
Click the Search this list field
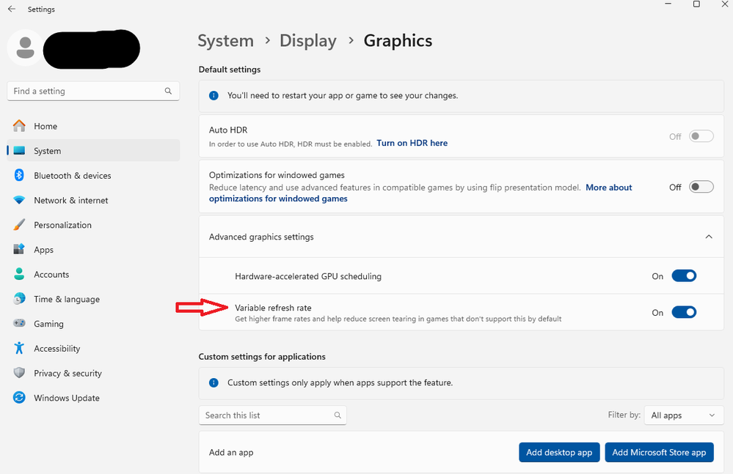[x=272, y=415]
